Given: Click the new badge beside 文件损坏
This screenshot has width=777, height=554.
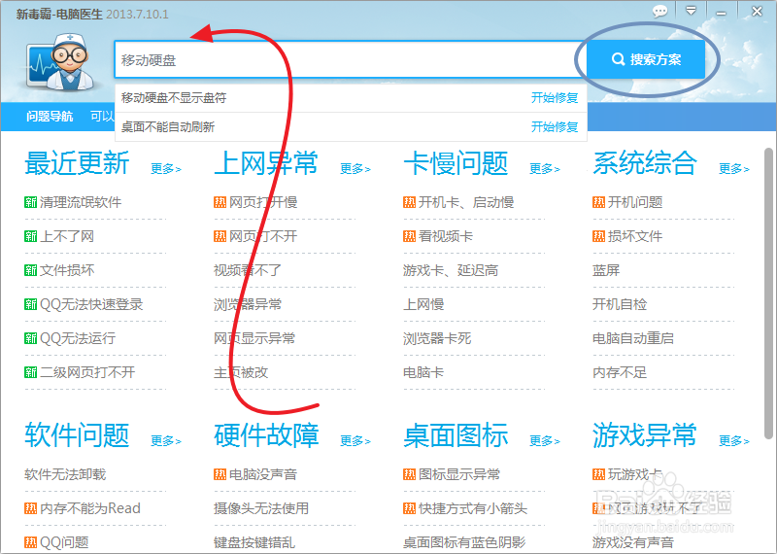Looking at the screenshot, I should click(31, 270).
